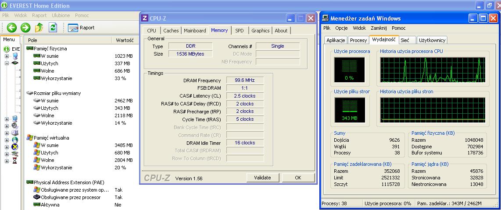Open the Ulubione menu in Everest
Screen dimensions: 501x210
pos(61,15)
